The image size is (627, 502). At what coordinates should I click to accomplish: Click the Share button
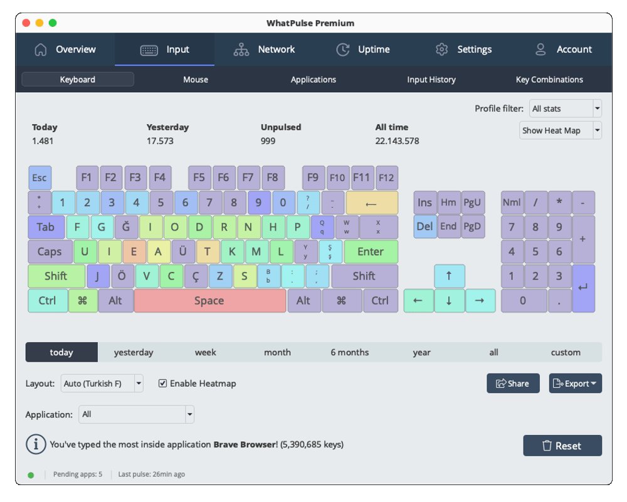point(513,384)
